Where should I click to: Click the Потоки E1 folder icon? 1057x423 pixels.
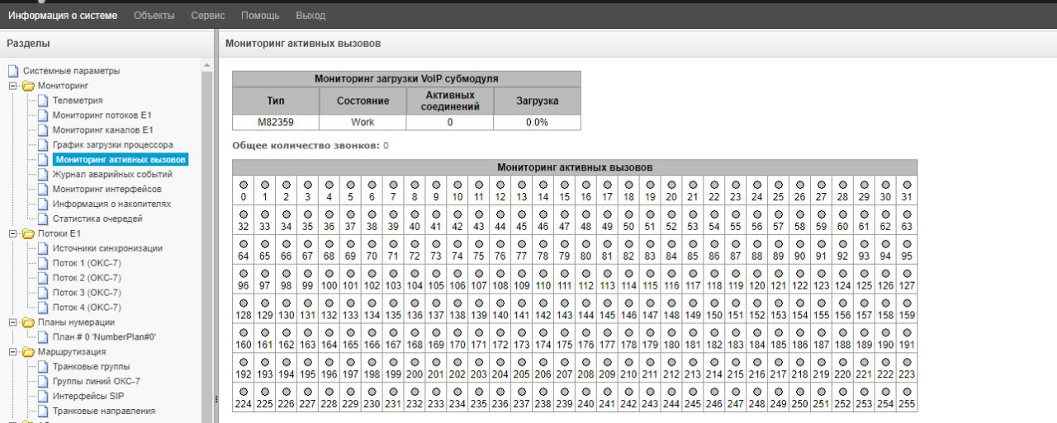tap(28, 233)
